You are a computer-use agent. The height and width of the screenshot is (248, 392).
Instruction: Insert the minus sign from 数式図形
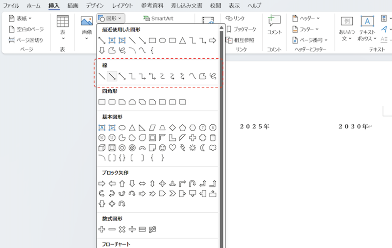pos(112,229)
